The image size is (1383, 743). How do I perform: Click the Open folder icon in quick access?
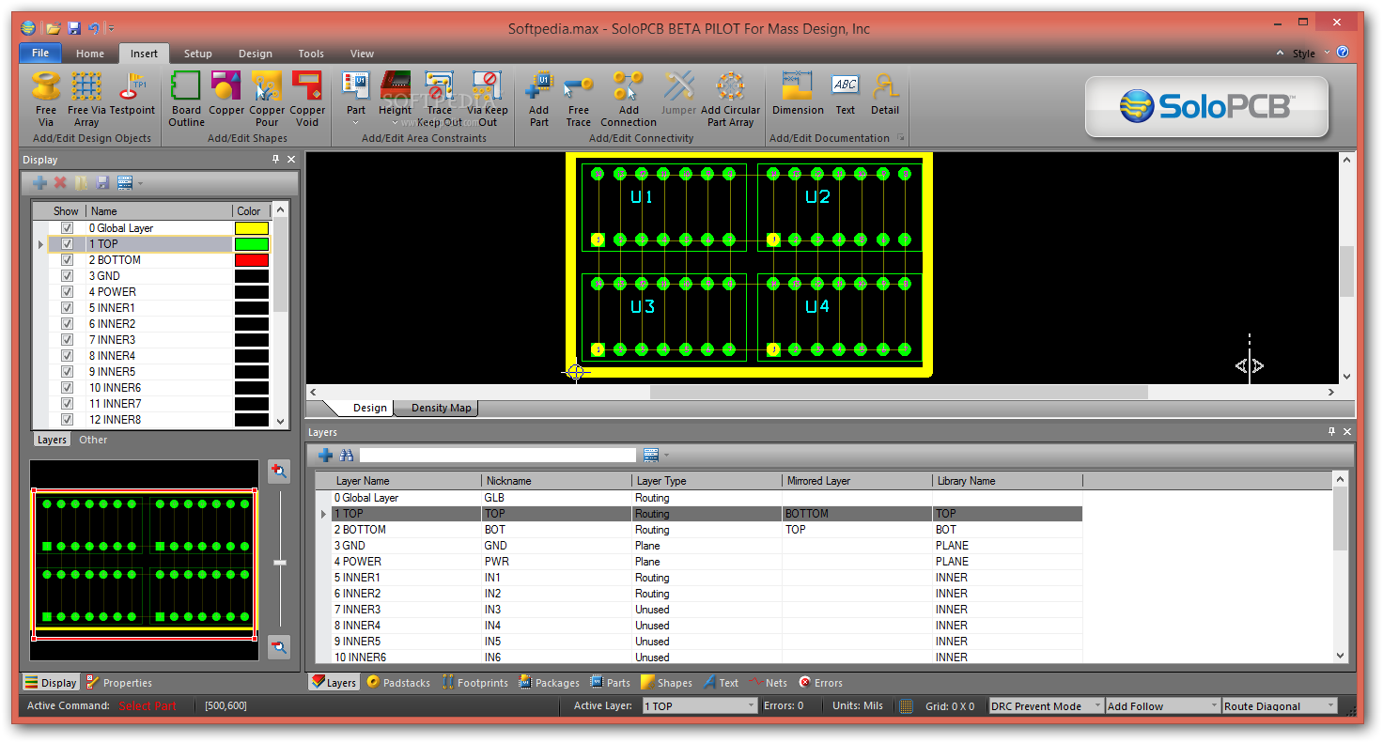[x=54, y=28]
